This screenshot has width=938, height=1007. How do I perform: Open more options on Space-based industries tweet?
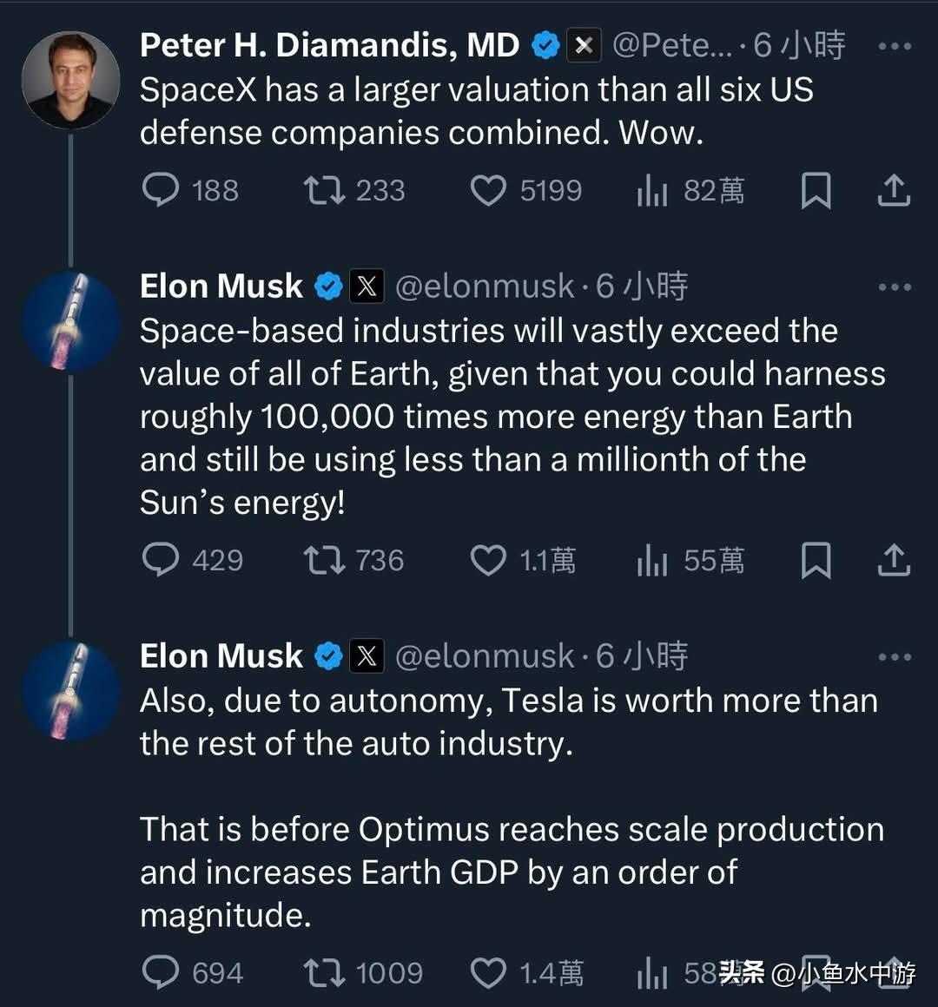click(x=895, y=286)
